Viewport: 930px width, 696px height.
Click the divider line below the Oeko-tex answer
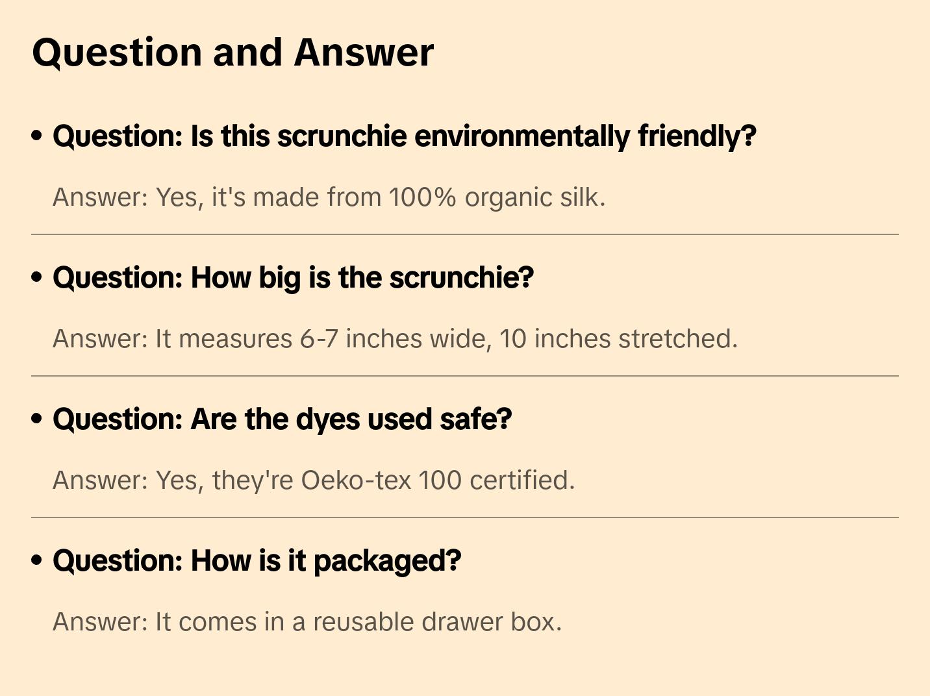click(465, 517)
